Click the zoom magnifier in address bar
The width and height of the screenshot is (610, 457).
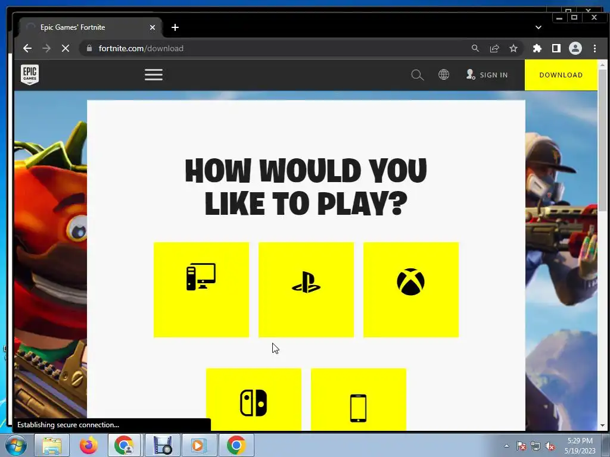pyautogui.click(x=475, y=48)
